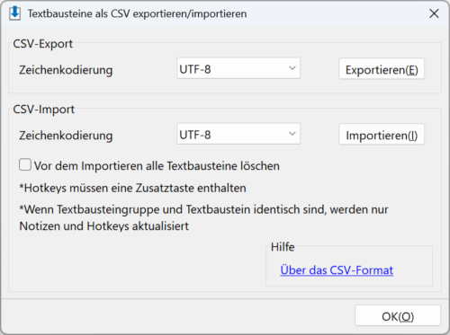Enable the delete all Textbausteine before import checkbox
This screenshot has height=335, width=450.
25,165
